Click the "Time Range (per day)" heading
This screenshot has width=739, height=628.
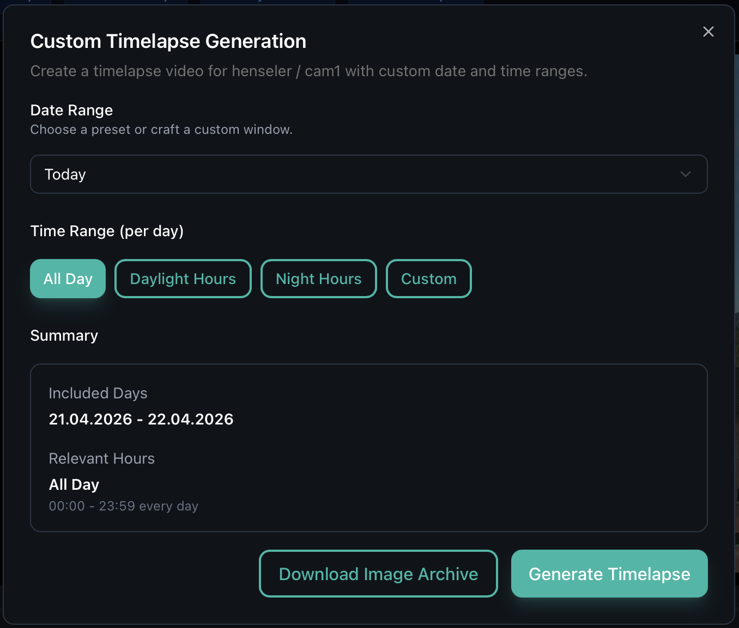(107, 231)
